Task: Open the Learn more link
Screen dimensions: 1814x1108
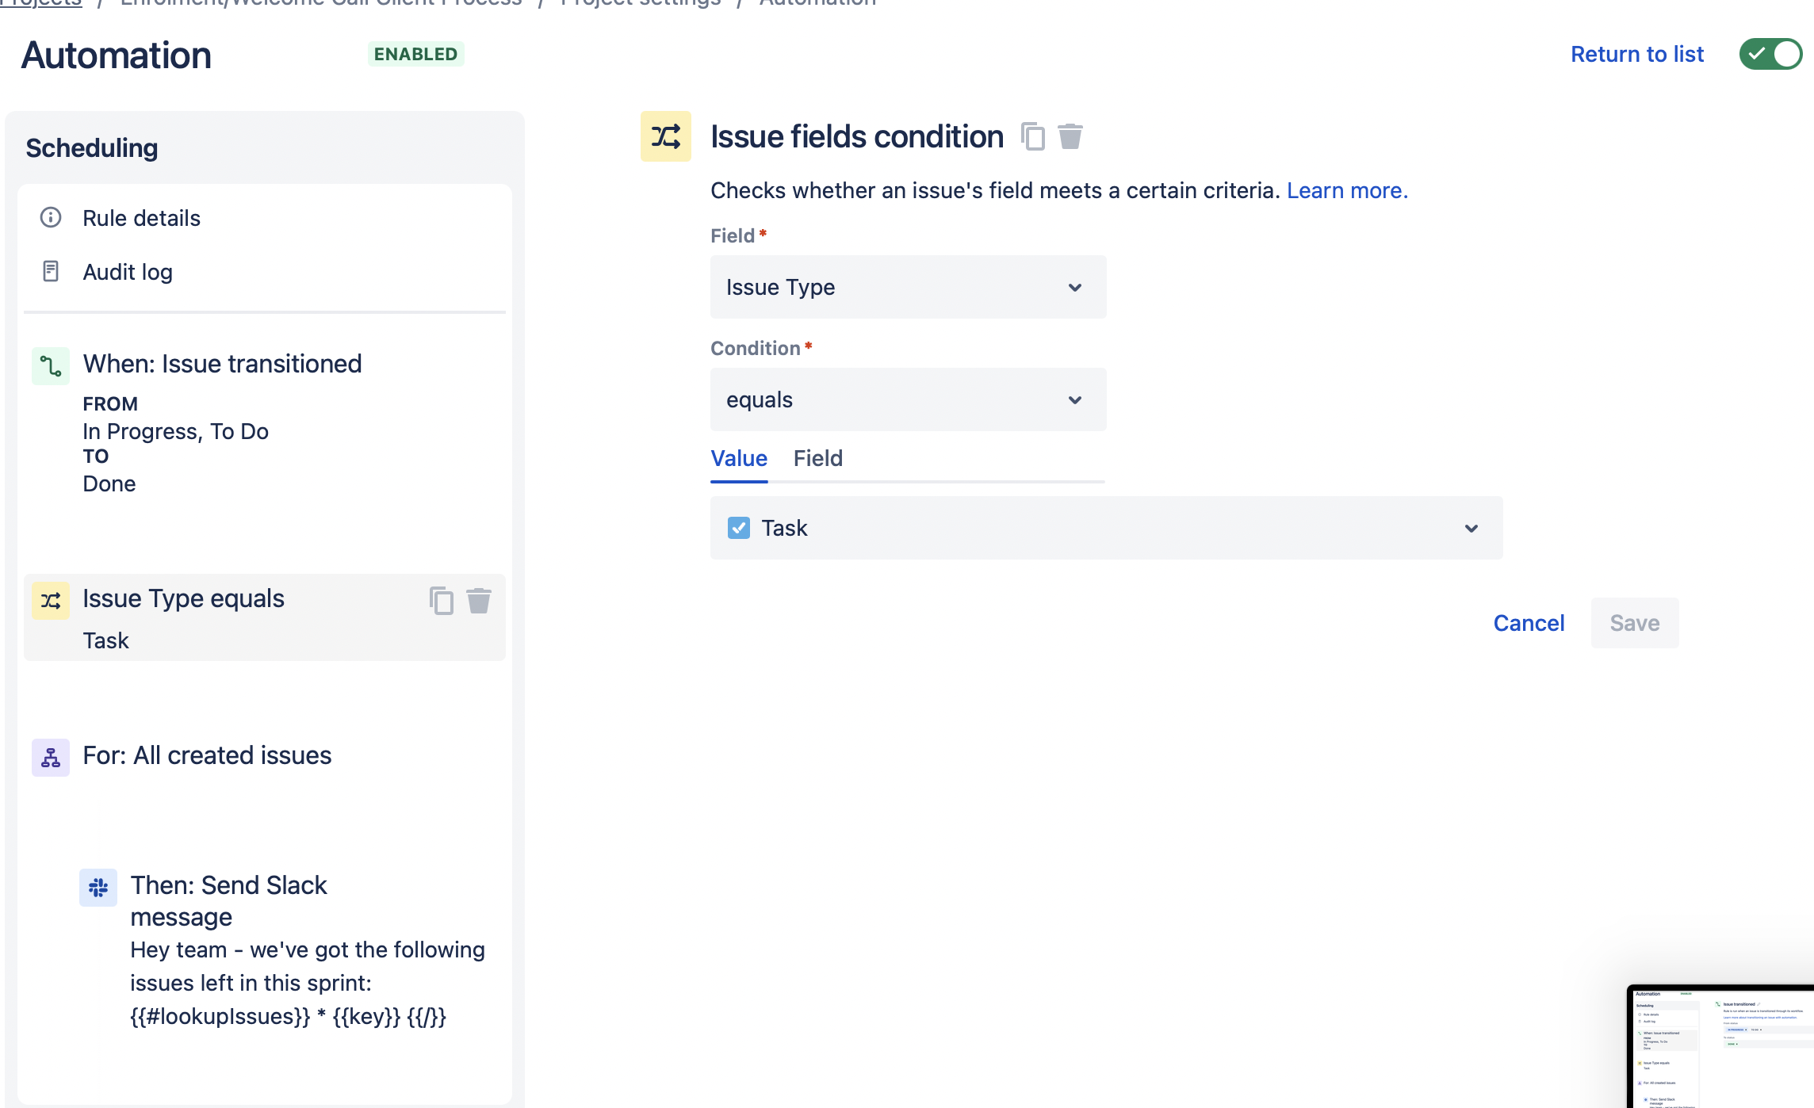Action: coord(1346,190)
